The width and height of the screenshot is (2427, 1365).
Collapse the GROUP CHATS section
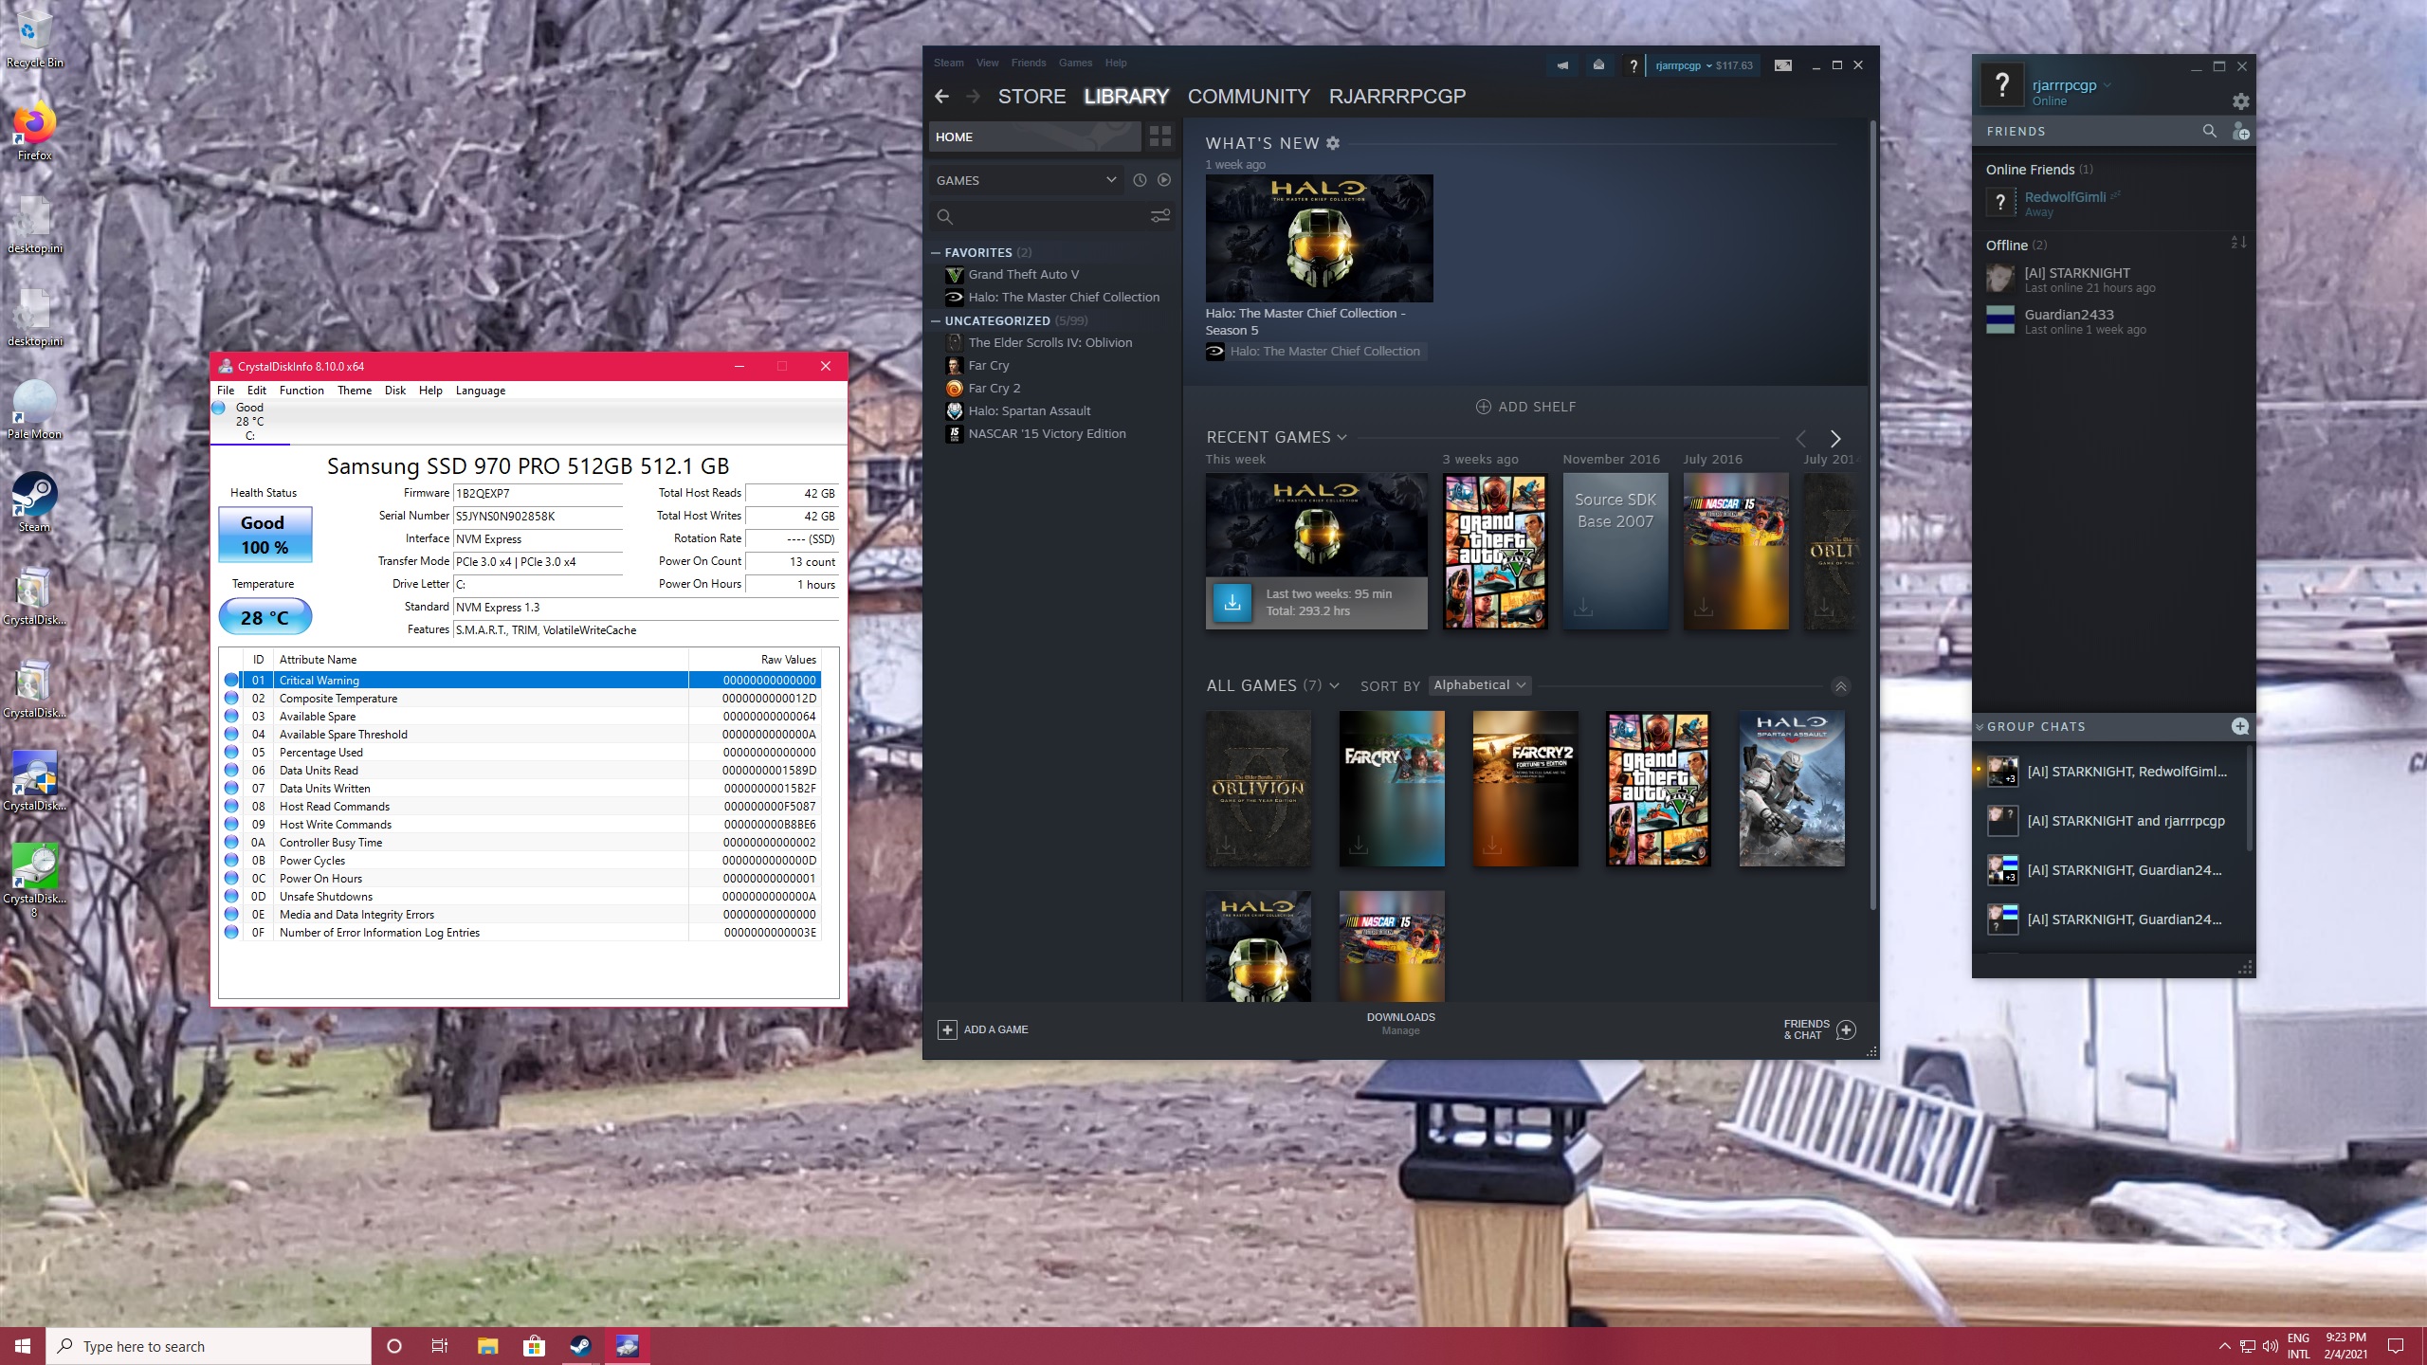(1980, 727)
